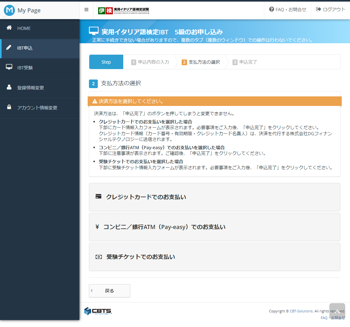Click the My Page title text

tap(29, 10)
